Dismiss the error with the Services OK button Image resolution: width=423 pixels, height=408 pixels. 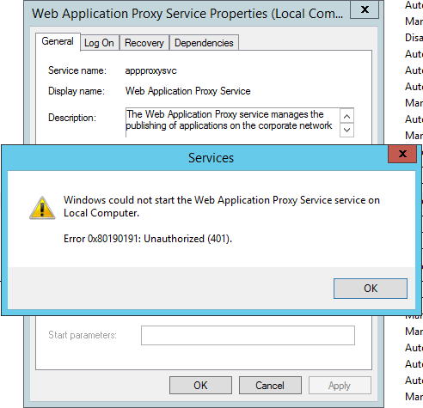pos(371,289)
